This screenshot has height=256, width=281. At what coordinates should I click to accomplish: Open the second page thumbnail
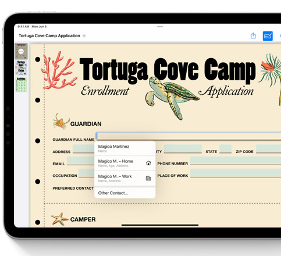[x=21, y=68]
